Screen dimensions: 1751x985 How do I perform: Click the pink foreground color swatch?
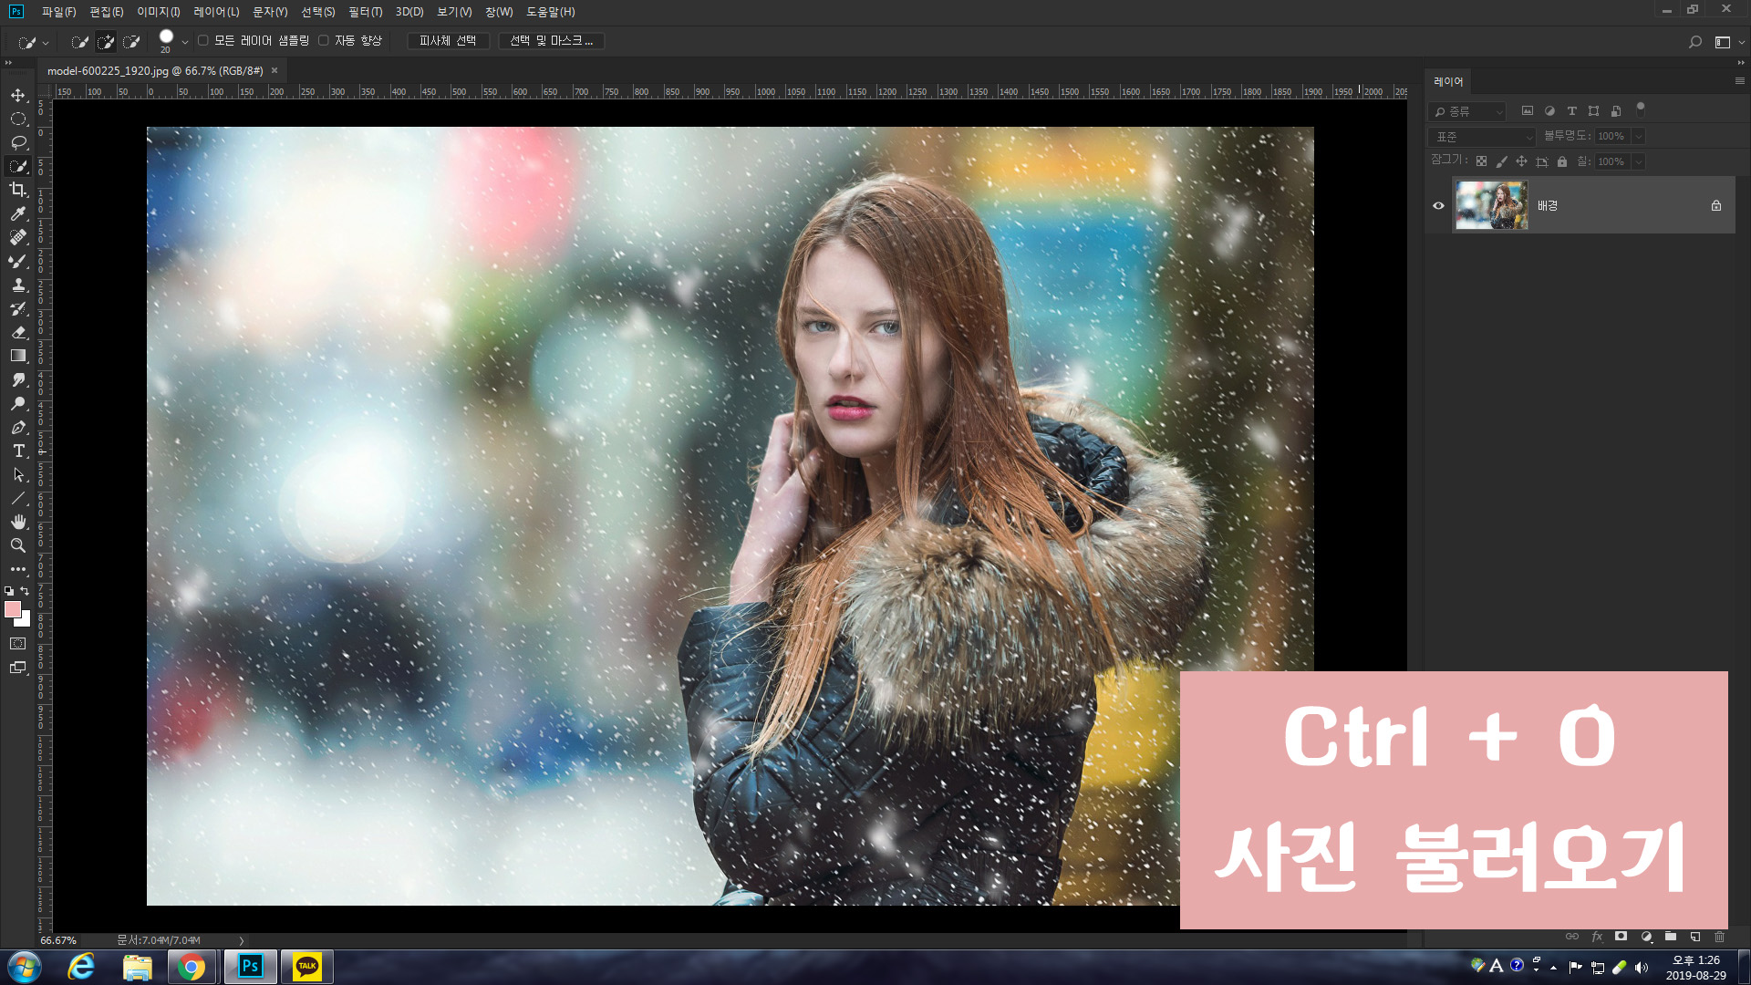(x=13, y=609)
